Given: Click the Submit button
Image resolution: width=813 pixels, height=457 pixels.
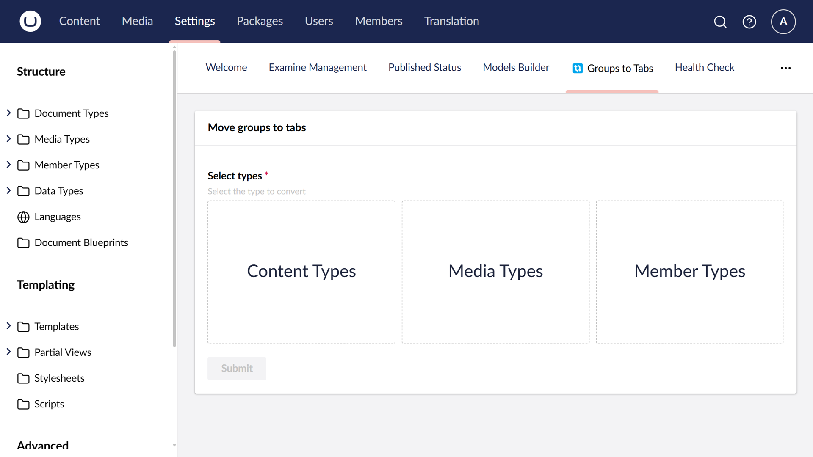Looking at the screenshot, I should (236, 368).
